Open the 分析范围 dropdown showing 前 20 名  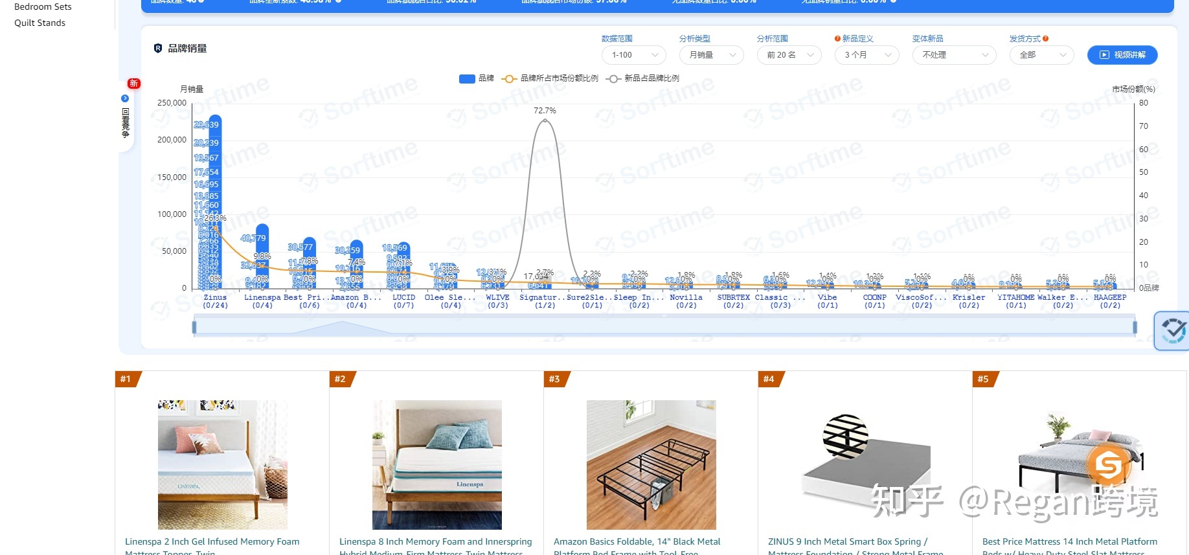[x=789, y=55]
